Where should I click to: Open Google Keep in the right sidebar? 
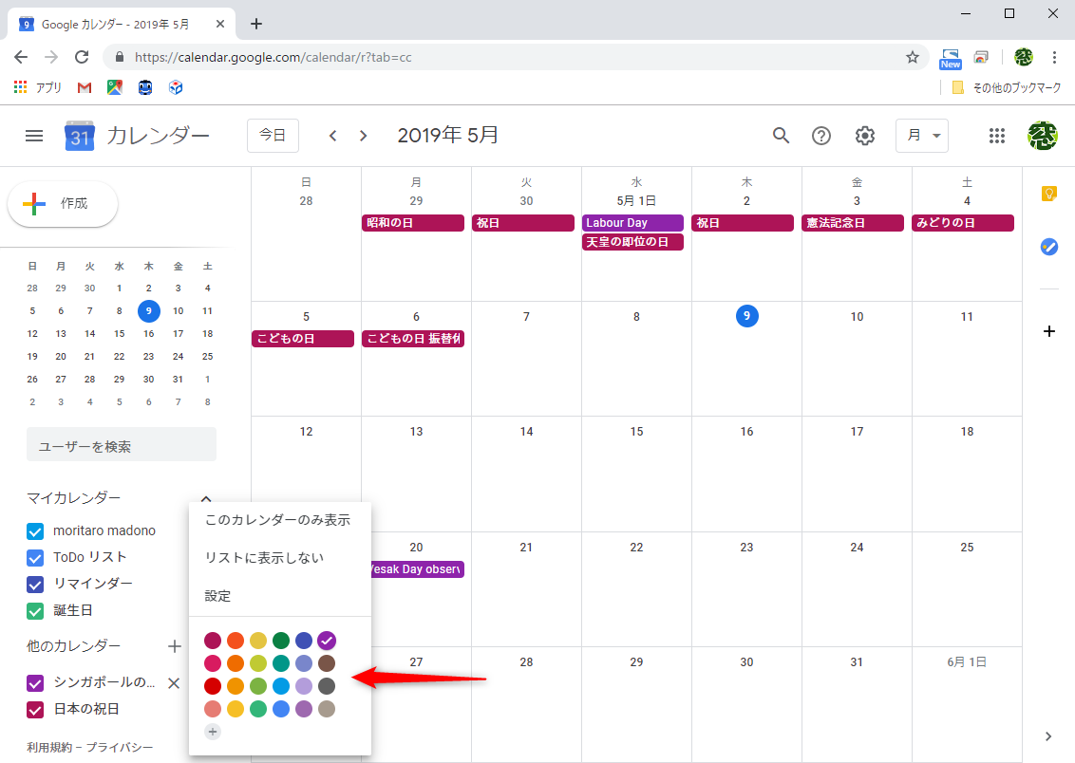point(1048,193)
